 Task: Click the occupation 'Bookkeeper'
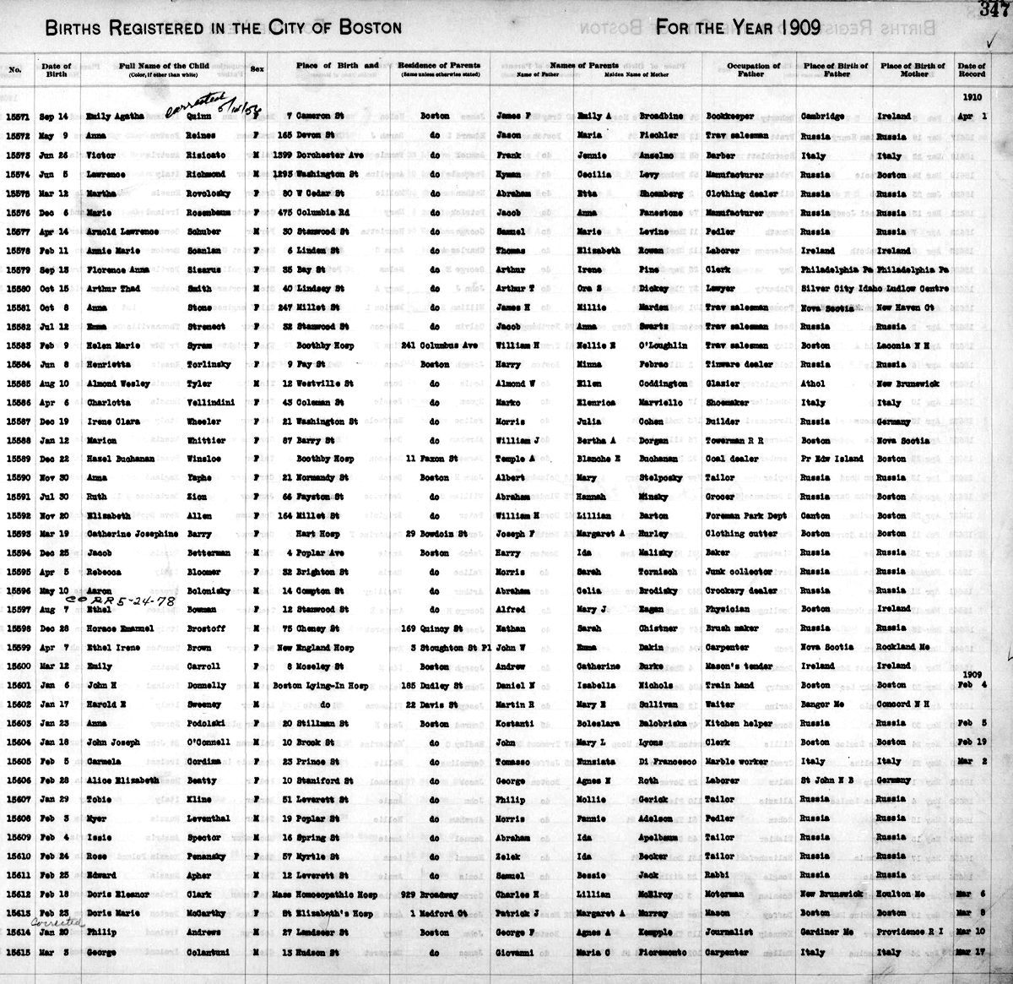[729, 117]
